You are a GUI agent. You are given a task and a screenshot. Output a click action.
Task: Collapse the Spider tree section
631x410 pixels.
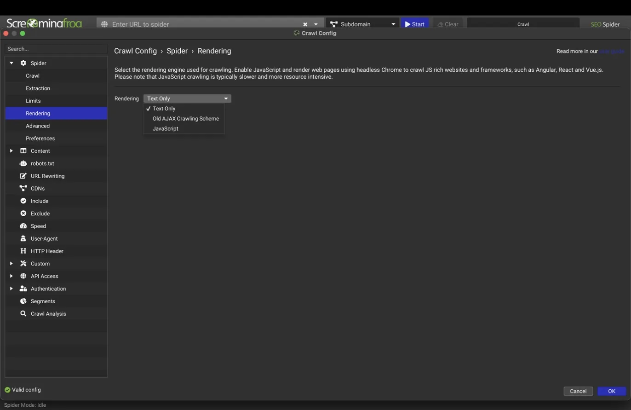pyautogui.click(x=11, y=63)
